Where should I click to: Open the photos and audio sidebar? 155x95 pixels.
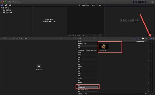(x=6, y=5)
